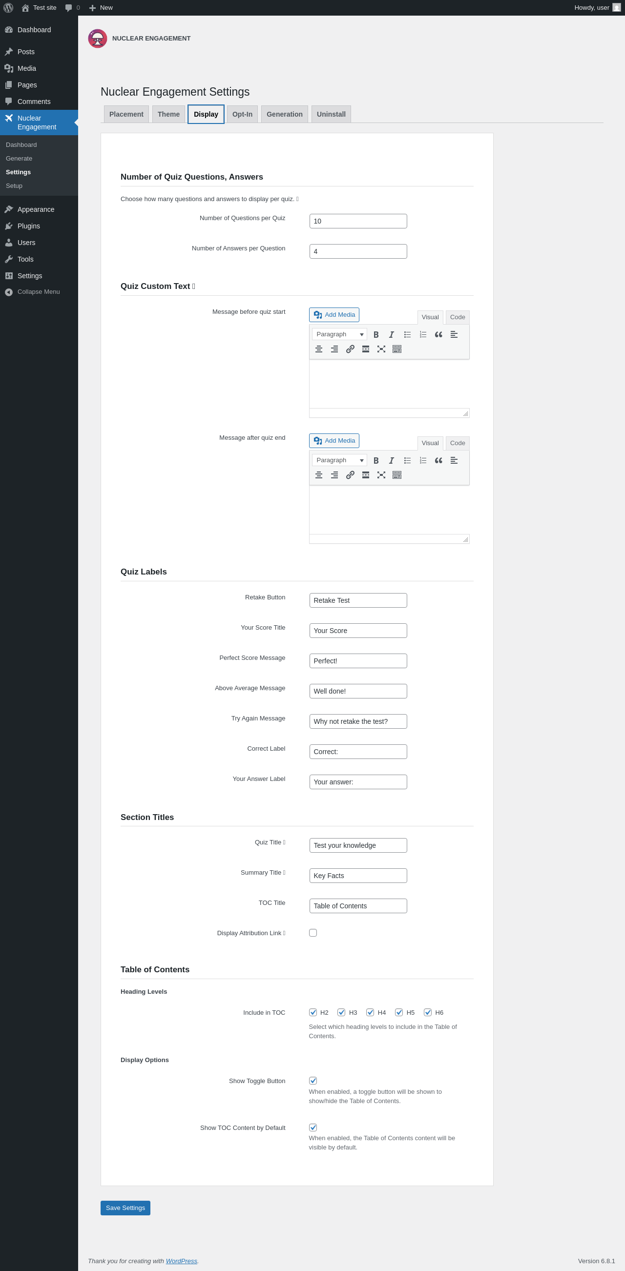The width and height of the screenshot is (625, 1271).
Task: Click Bold icon in after-quiz-end editor
Action: coord(376,460)
